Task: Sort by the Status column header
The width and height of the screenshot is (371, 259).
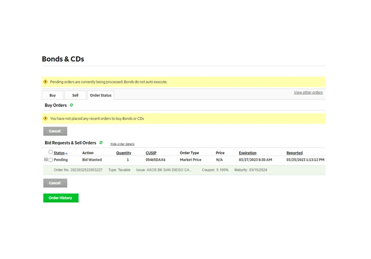Action: [59, 153]
